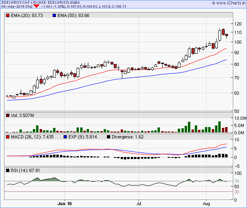Click the red 30 RSI oversold label
This screenshot has height=208, width=247.
(x=236, y=192)
